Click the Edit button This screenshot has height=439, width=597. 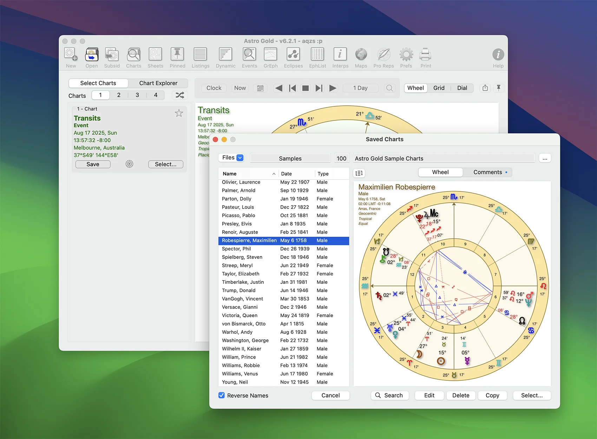(x=429, y=395)
